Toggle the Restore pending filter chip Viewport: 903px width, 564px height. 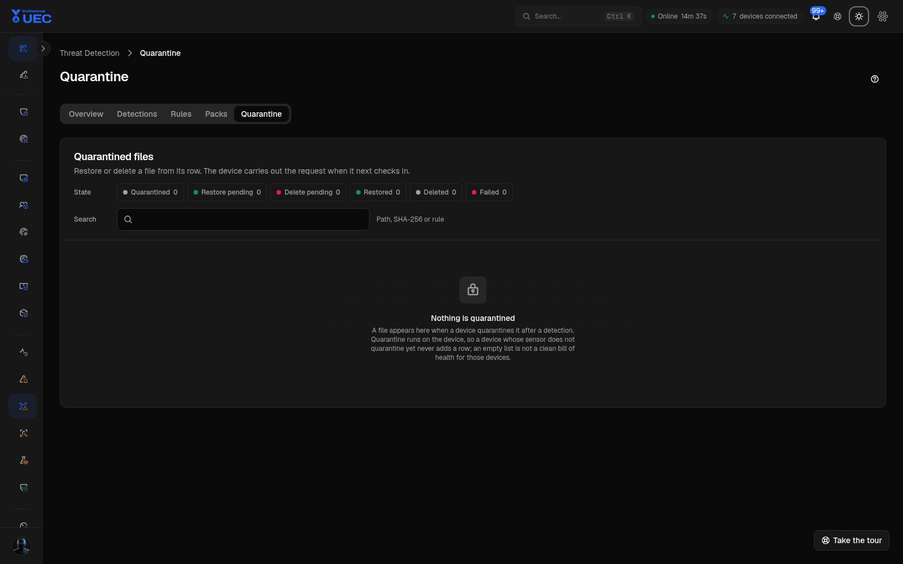point(227,192)
